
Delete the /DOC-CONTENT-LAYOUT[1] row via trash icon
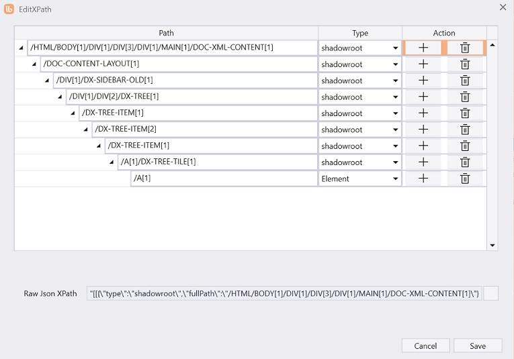[464, 64]
